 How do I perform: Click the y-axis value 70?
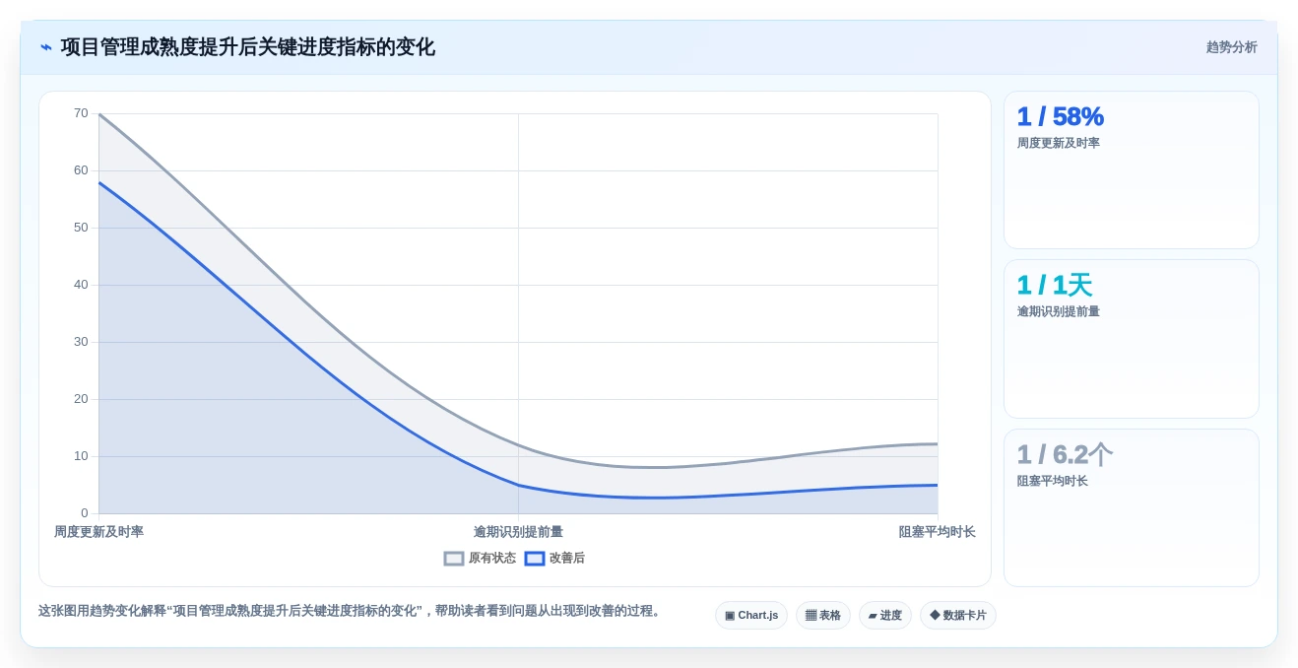81,113
